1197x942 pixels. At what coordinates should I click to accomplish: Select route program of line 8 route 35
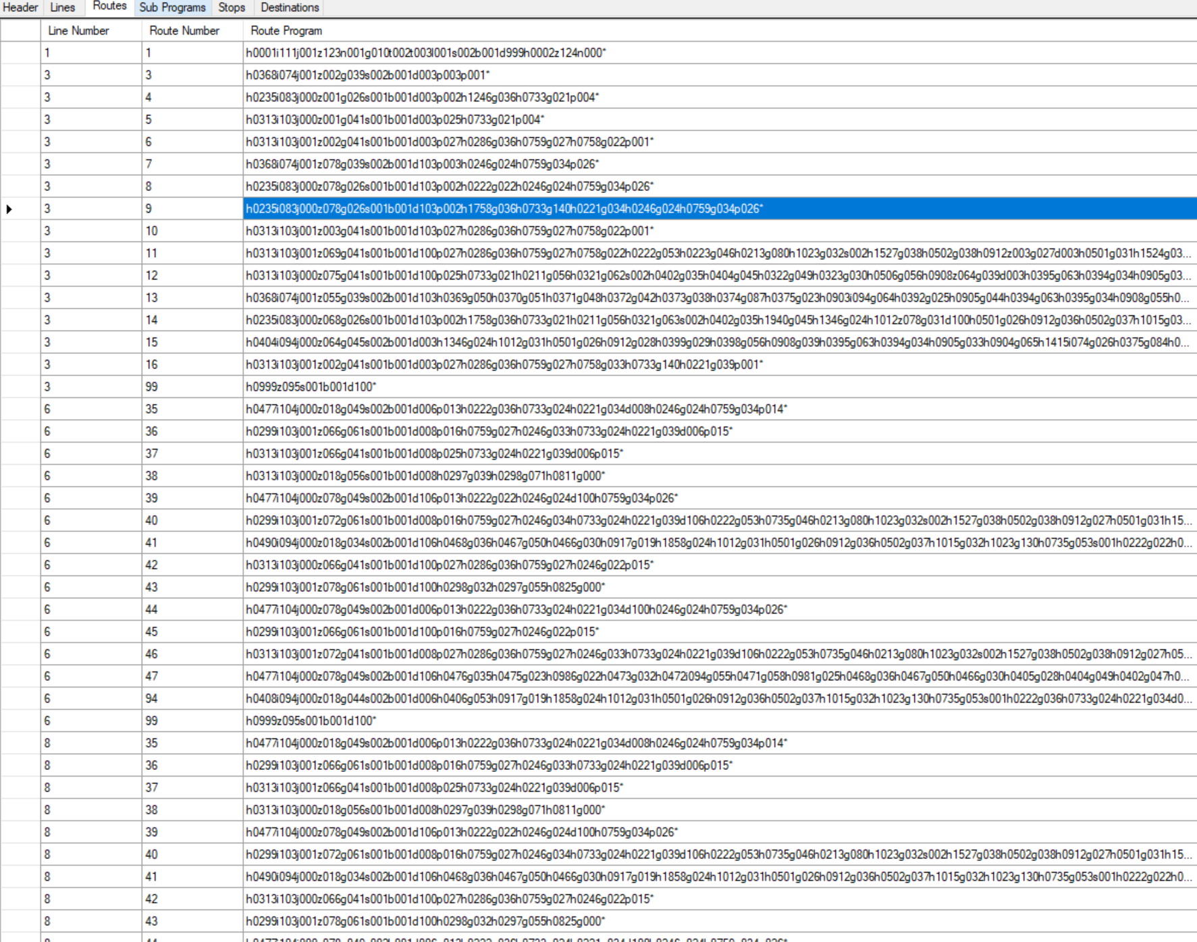(720, 743)
